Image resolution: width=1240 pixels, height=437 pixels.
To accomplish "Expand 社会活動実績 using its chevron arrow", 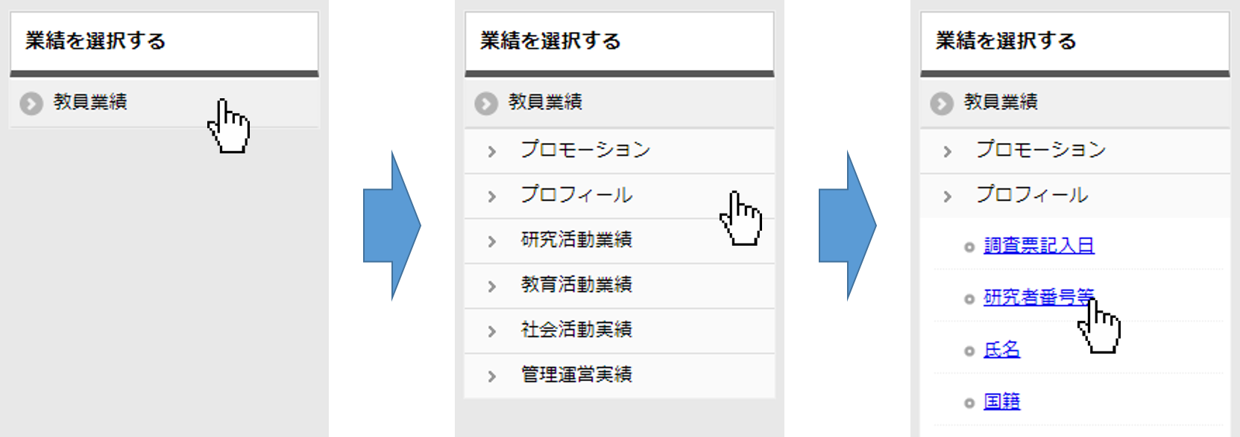I will pyautogui.click(x=491, y=331).
